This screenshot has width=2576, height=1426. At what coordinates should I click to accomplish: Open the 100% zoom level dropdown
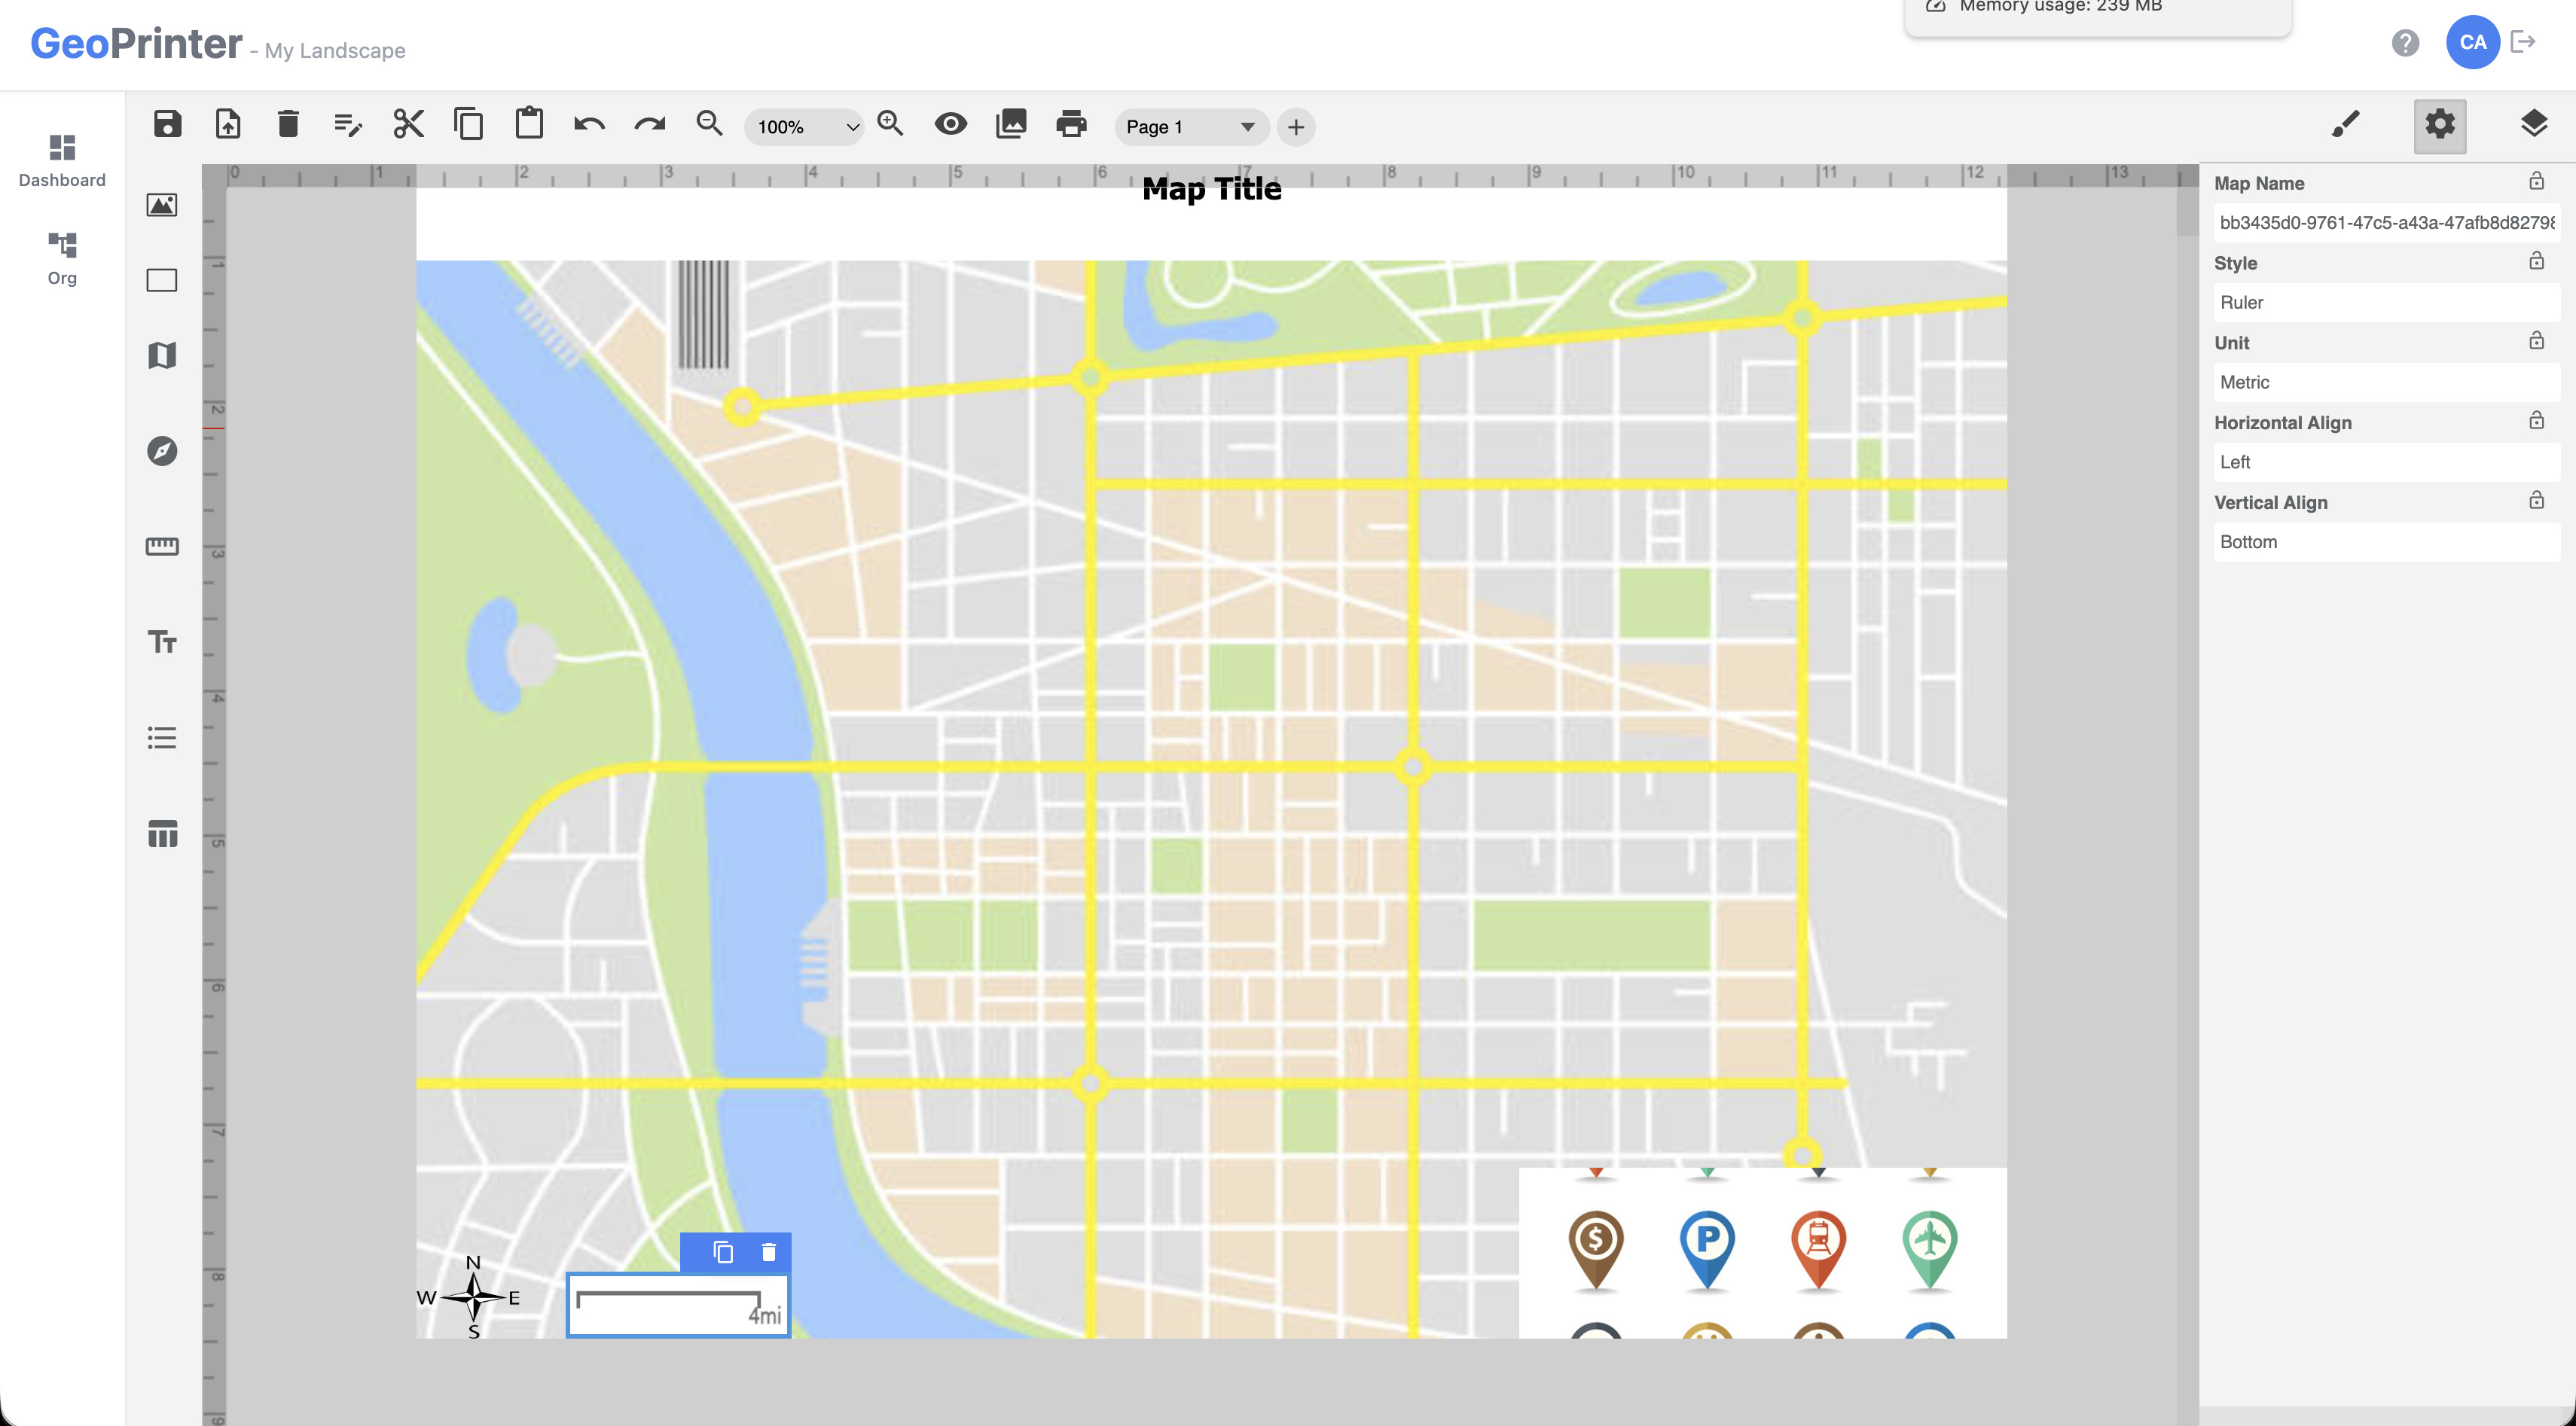805,127
